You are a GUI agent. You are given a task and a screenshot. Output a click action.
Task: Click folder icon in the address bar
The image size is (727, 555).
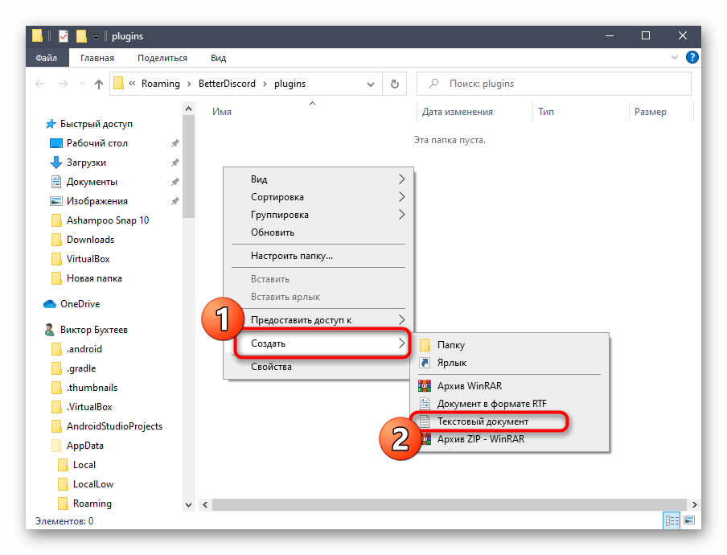tap(119, 84)
